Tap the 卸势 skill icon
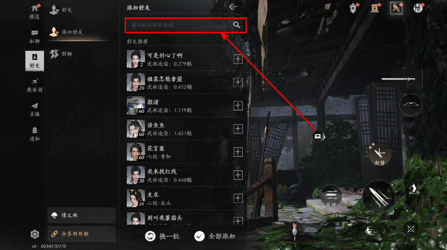The width and height of the screenshot is (447, 250). coord(380,155)
